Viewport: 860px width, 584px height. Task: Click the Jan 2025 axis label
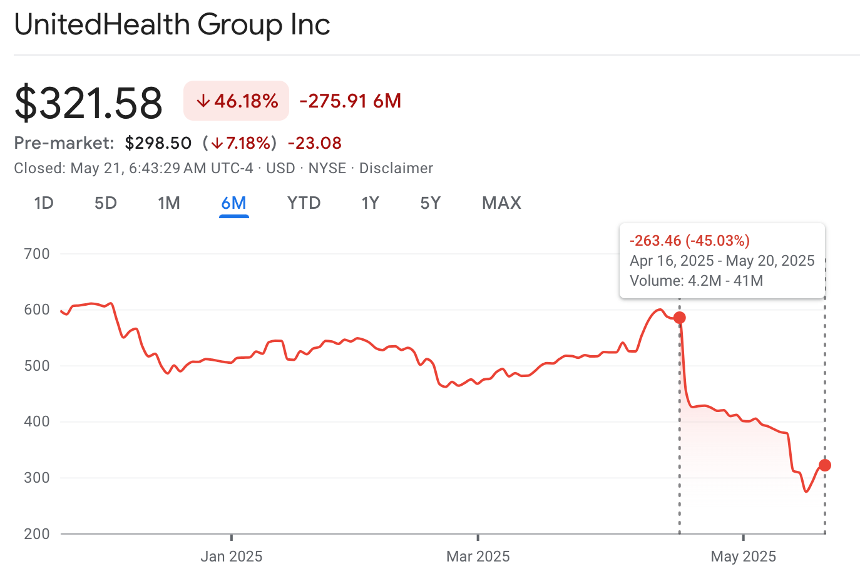pos(232,556)
